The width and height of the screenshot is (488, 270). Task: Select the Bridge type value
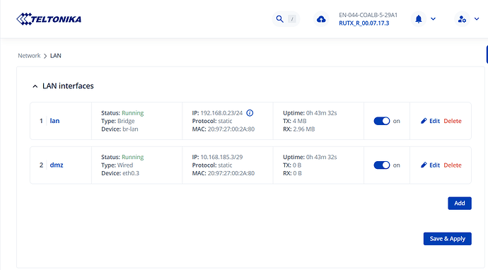(x=126, y=121)
